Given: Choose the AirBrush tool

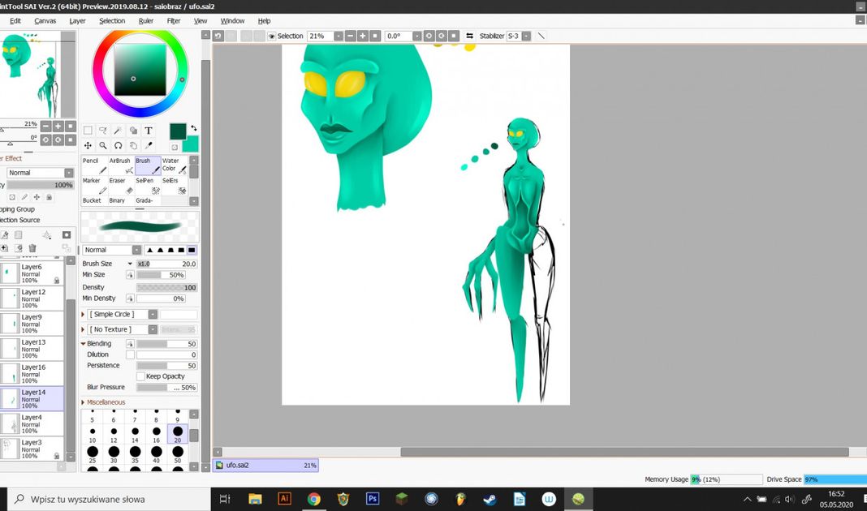Looking at the screenshot, I should point(120,165).
